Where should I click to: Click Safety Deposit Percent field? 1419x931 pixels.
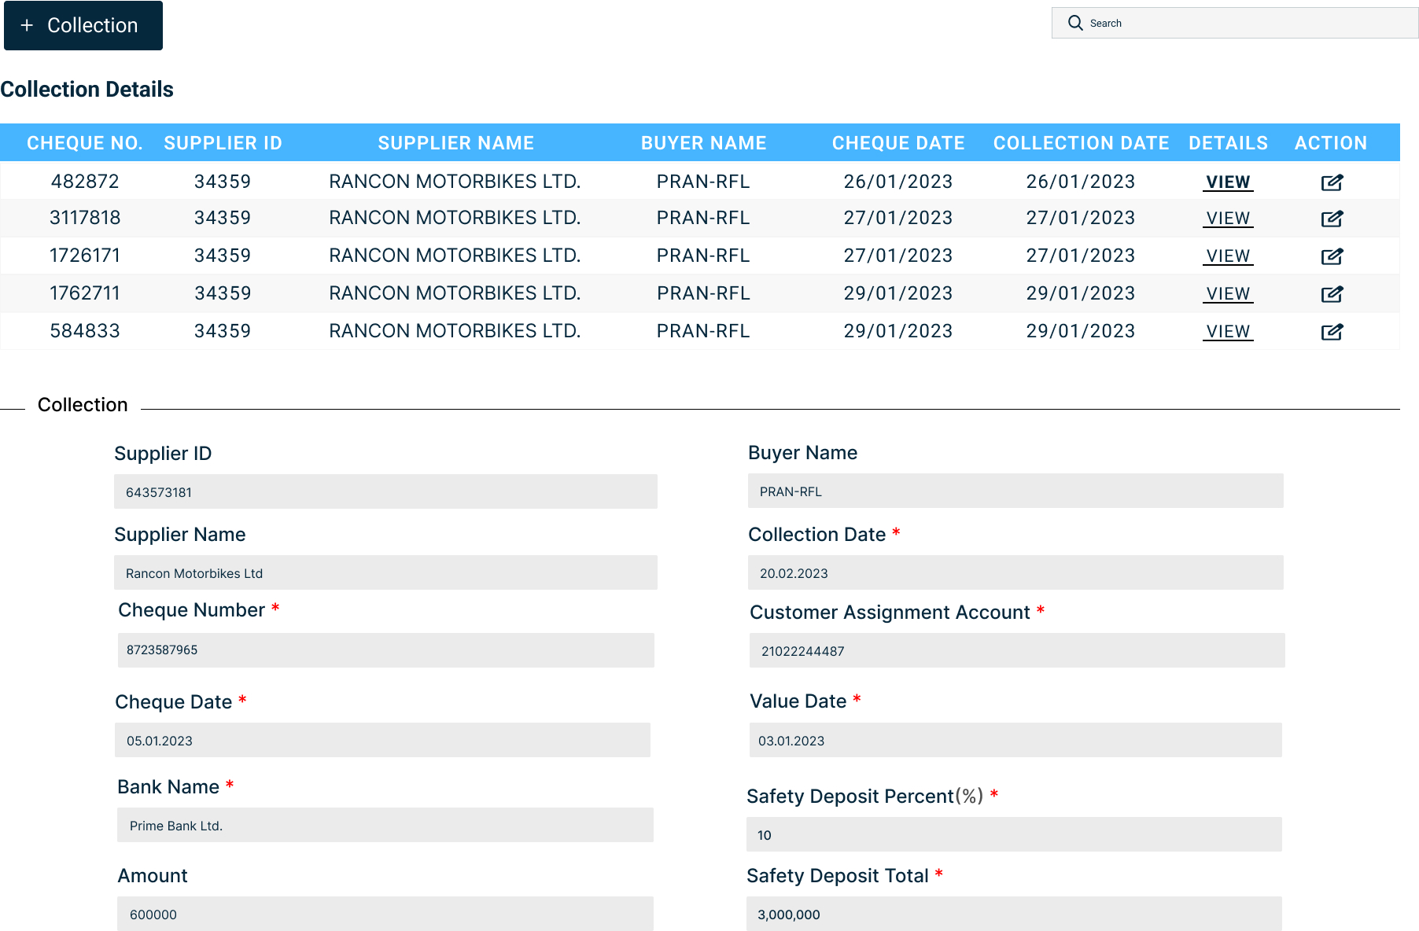(1014, 834)
